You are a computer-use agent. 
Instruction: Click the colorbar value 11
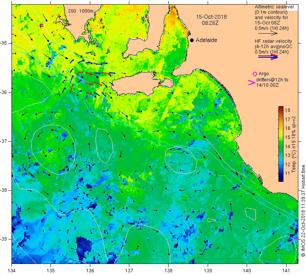(288, 173)
